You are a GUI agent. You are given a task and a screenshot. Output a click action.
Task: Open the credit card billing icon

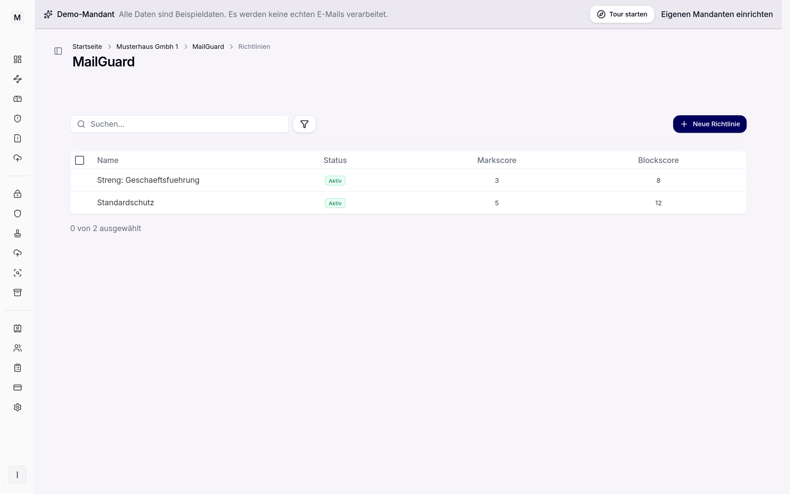17,388
